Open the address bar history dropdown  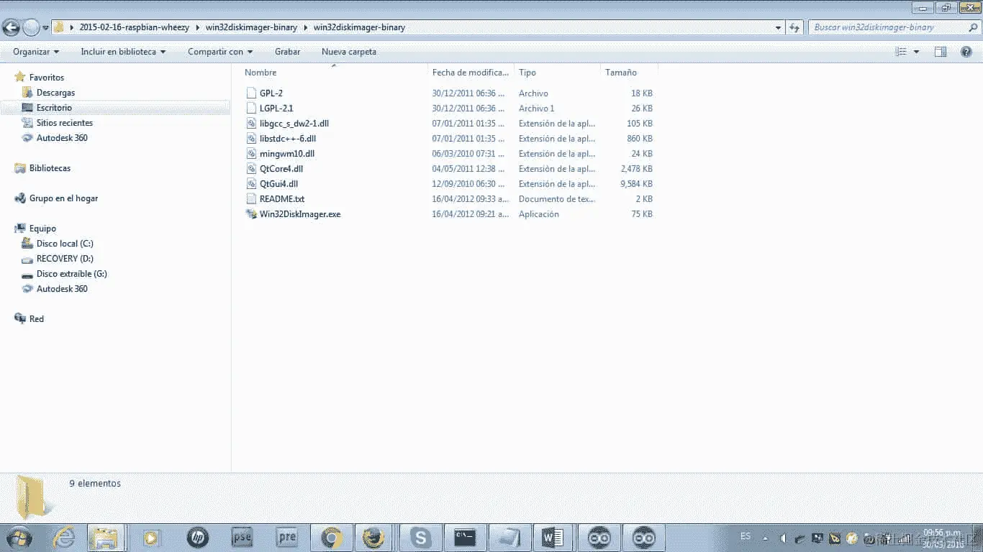tap(777, 27)
